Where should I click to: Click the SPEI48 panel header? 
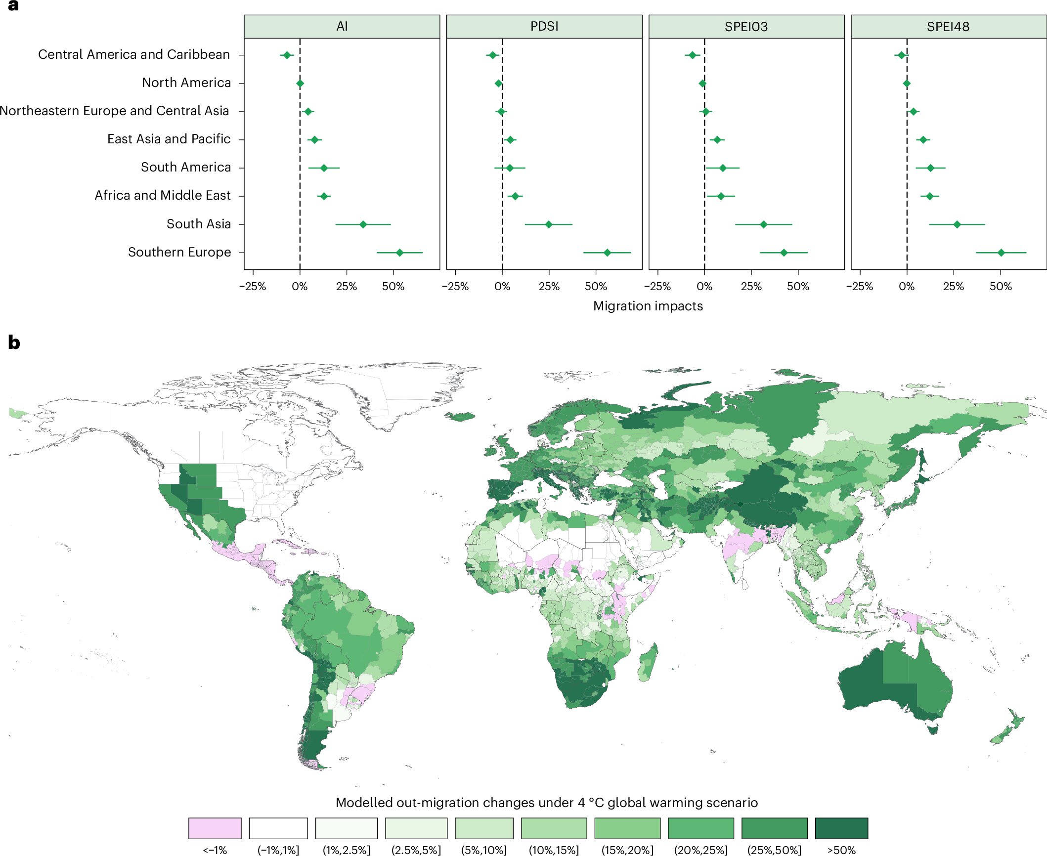pyautogui.click(x=948, y=27)
